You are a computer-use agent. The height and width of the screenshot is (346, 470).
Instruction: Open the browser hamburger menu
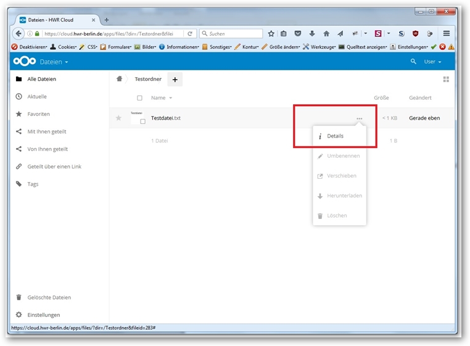coord(447,33)
